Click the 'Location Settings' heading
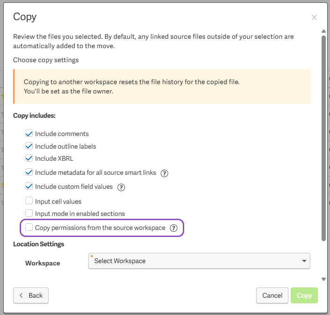The image size is (330, 315). coord(39,244)
